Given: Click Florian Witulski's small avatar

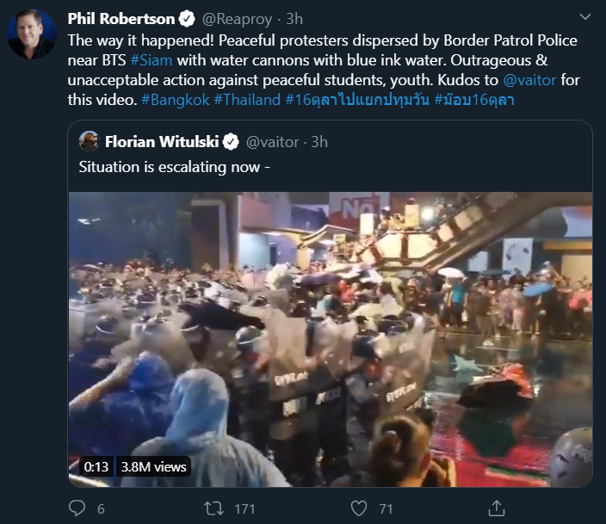Looking at the screenshot, I should click(89, 140).
